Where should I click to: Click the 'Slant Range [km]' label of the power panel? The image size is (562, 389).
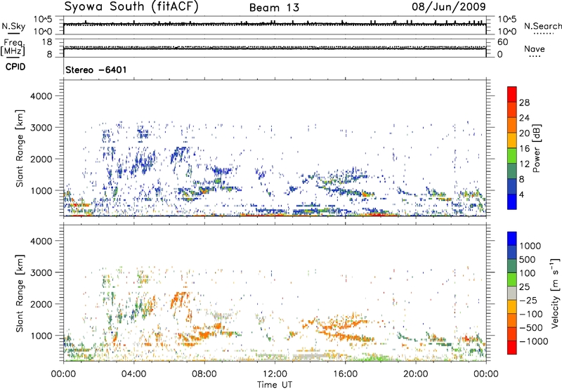pyautogui.click(x=20, y=148)
